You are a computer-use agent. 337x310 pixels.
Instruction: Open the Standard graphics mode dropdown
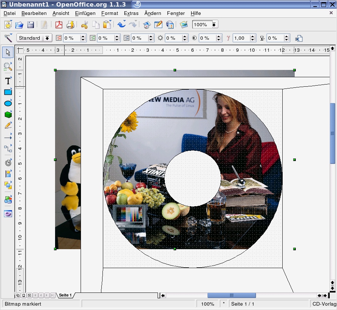point(48,38)
